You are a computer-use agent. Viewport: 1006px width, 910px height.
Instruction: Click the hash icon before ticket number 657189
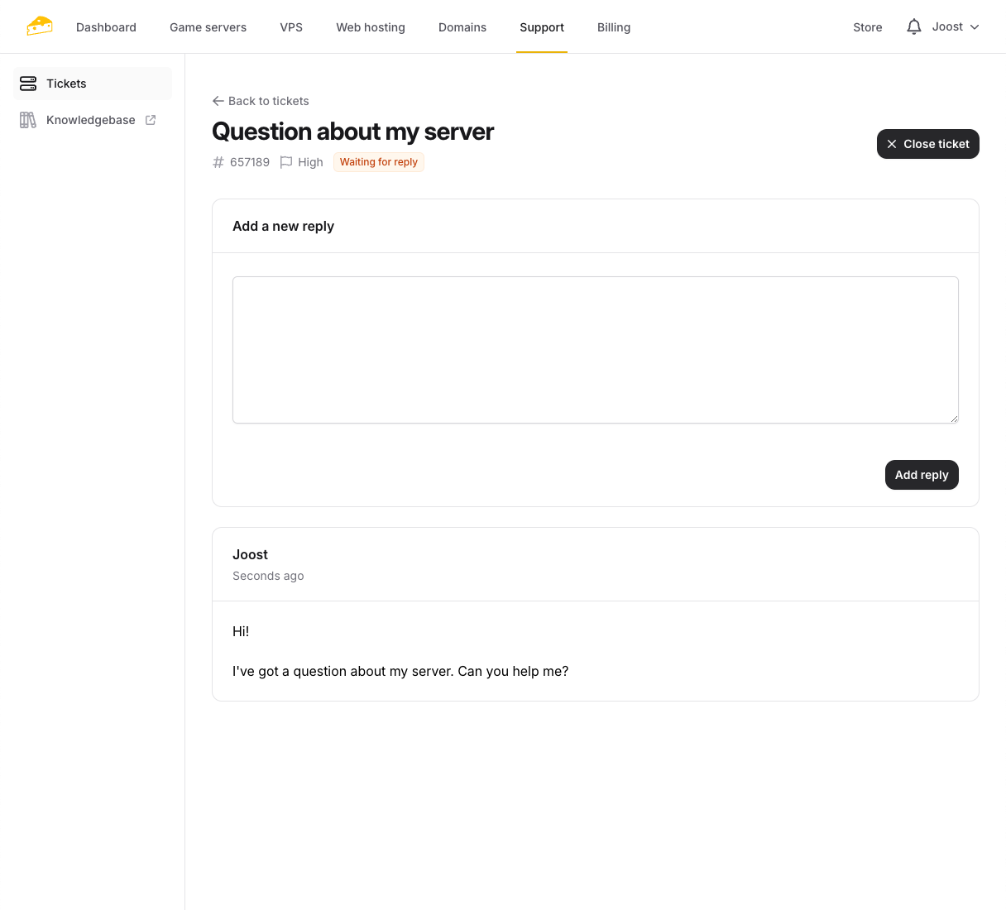pyautogui.click(x=217, y=162)
